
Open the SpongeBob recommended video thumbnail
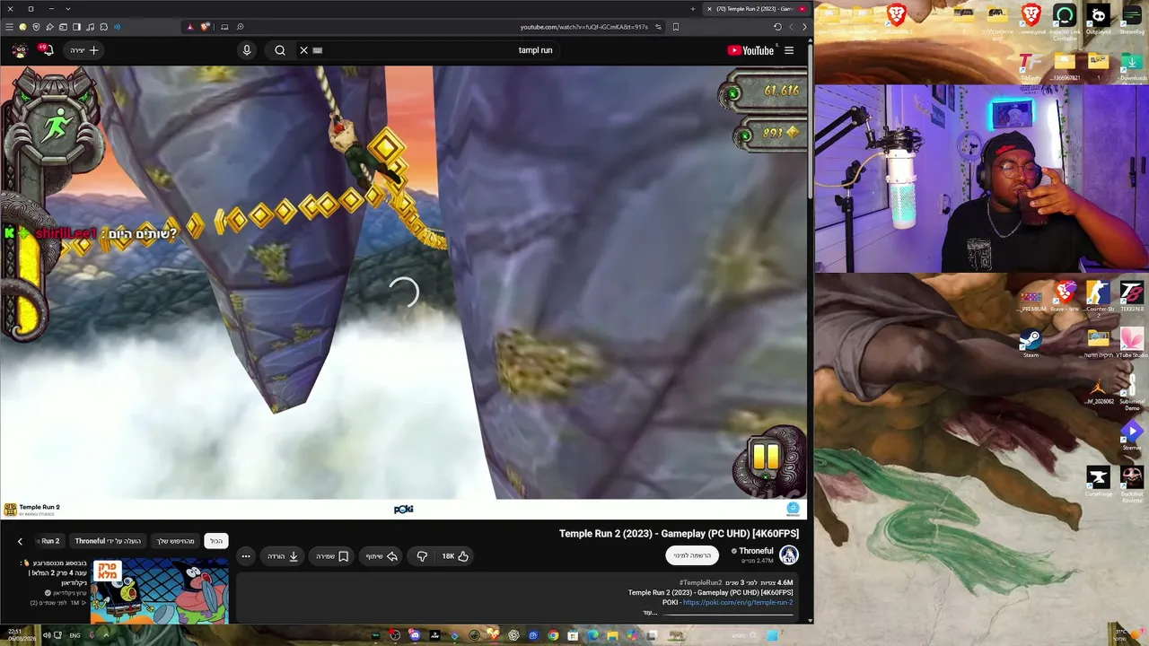coord(160,590)
